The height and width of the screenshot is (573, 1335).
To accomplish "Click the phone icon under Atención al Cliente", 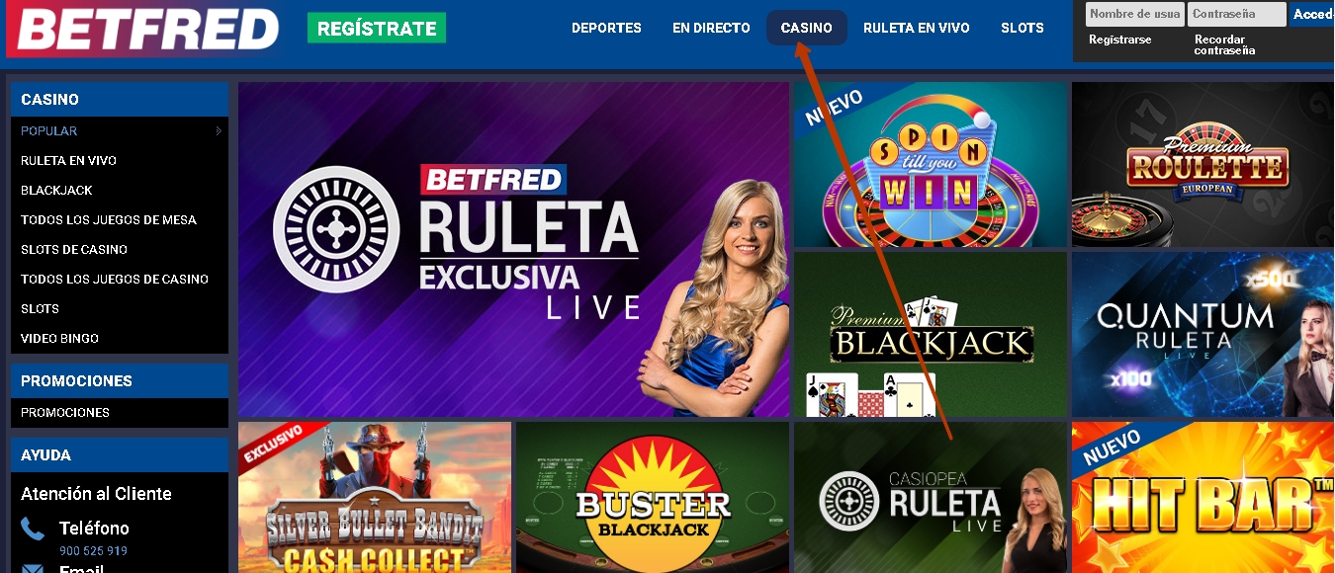I will (33, 530).
